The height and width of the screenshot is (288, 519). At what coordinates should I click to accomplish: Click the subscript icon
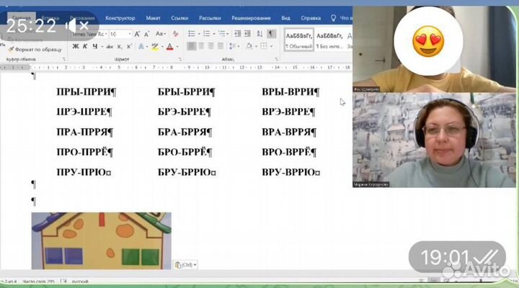[119, 47]
